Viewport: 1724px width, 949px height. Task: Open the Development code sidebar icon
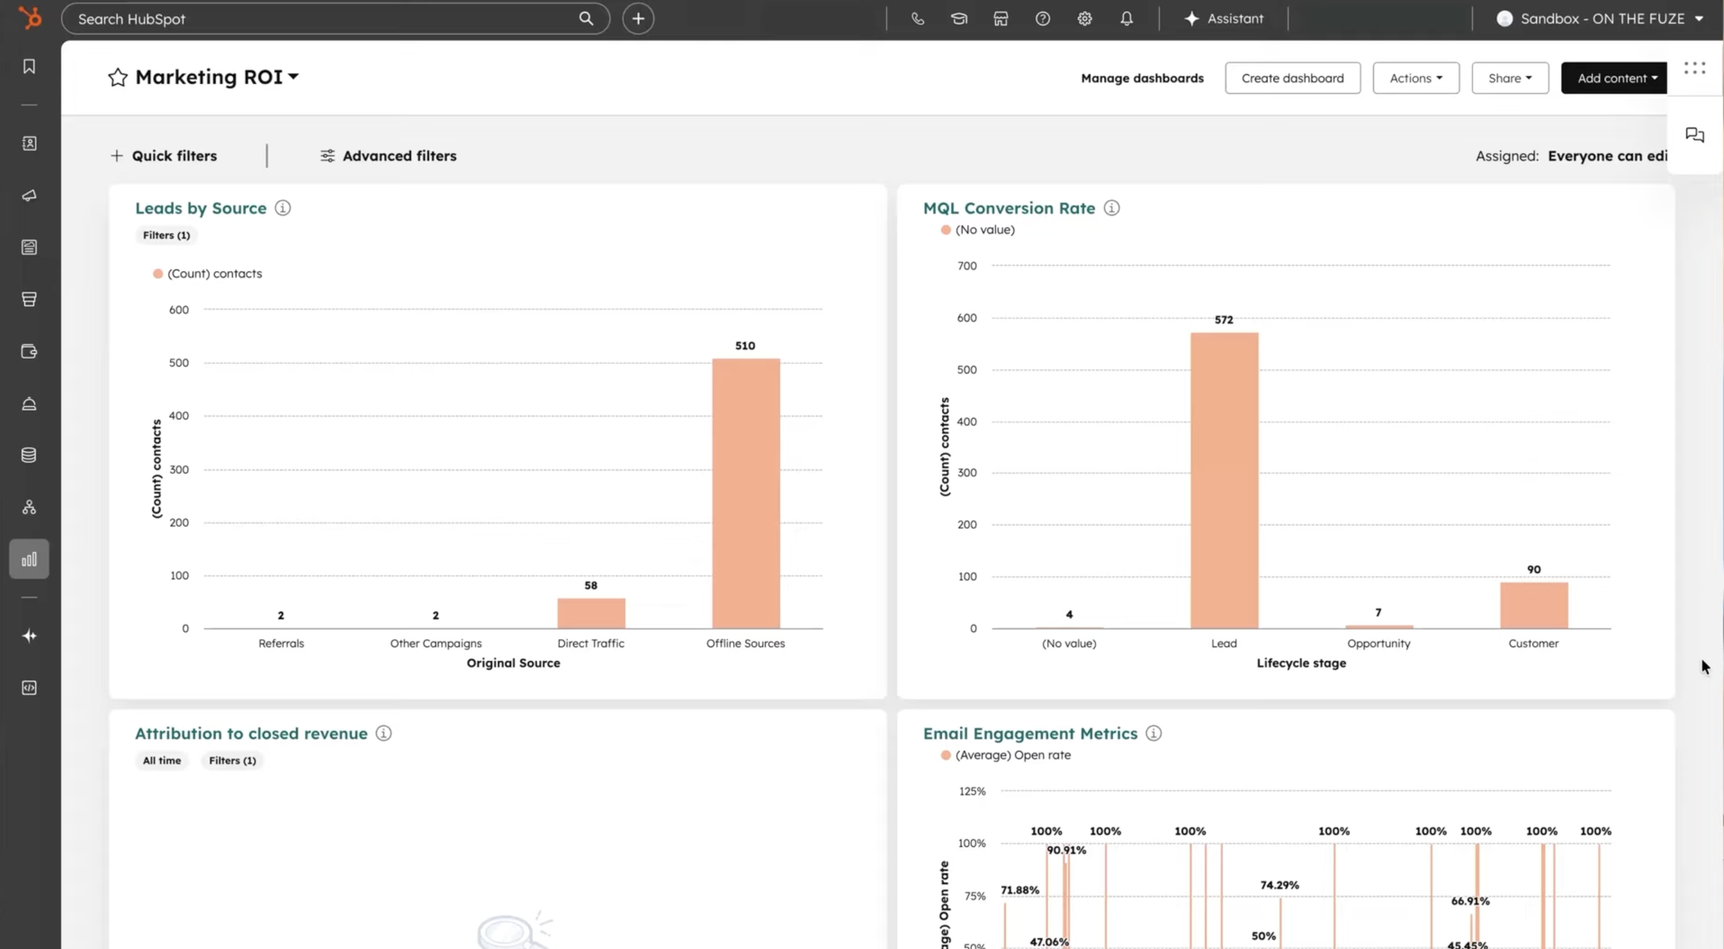(x=29, y=688)
